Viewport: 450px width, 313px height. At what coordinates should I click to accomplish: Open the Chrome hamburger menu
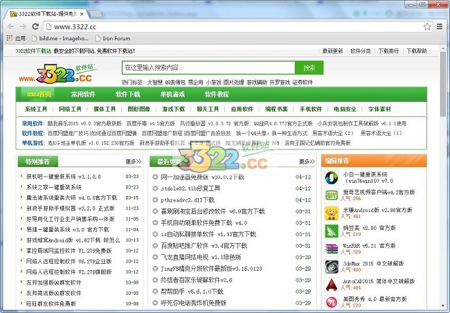[x=440, y=27]
